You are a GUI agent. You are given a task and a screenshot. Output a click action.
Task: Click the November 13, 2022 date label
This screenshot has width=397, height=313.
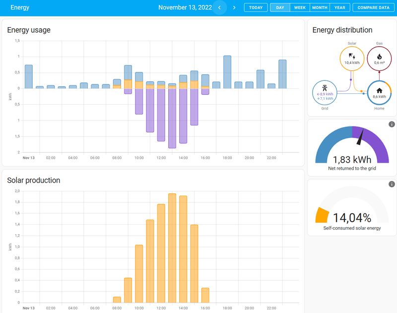click(x=185, y=7)
